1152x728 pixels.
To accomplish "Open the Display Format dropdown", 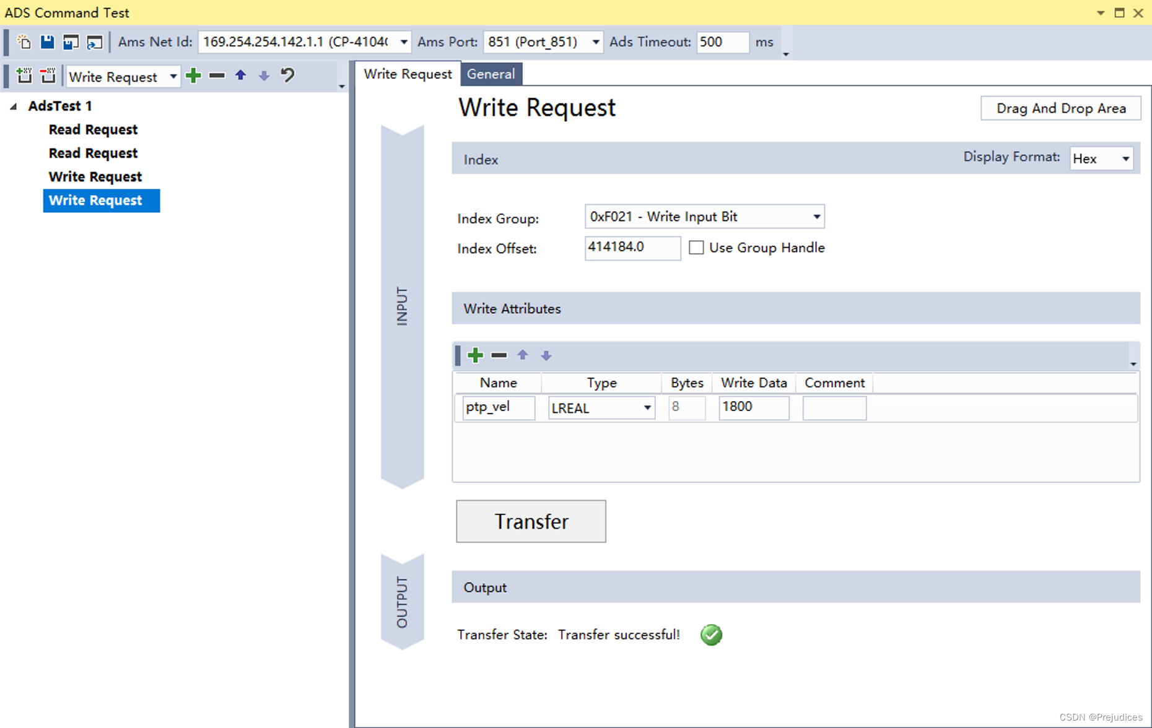I will pos(1125,159).
